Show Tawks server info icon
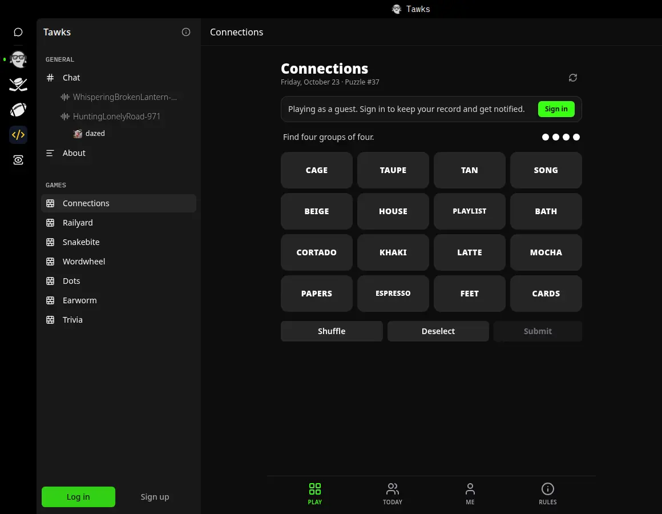This screenshot has width=662, height=514. pyautogui.click(x=186, y=32)
